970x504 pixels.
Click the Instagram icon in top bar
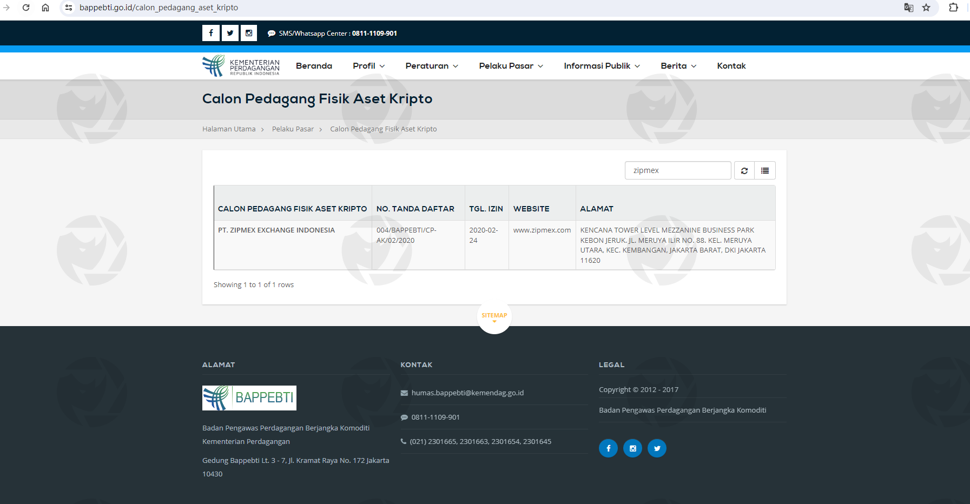coord(249,33)
